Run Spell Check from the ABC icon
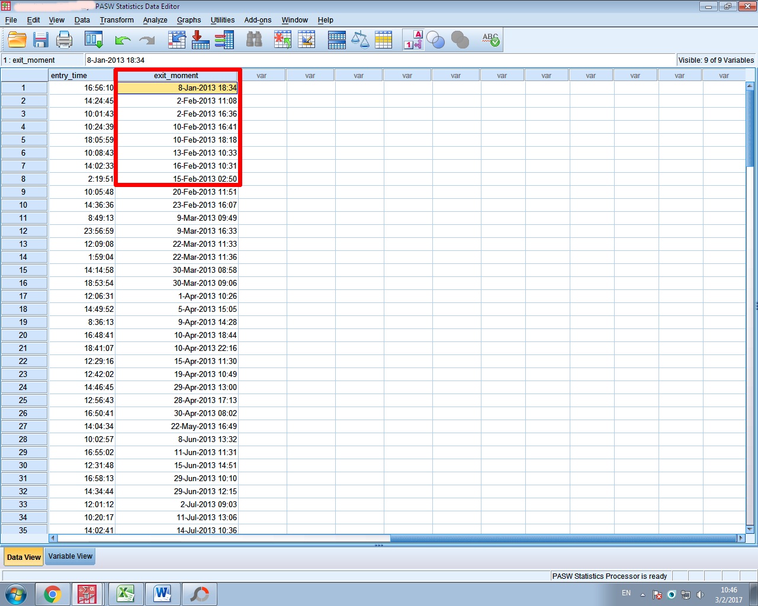The height and width of the screenshot is (606, 758). pyautogui.click(x=490, y=40)
